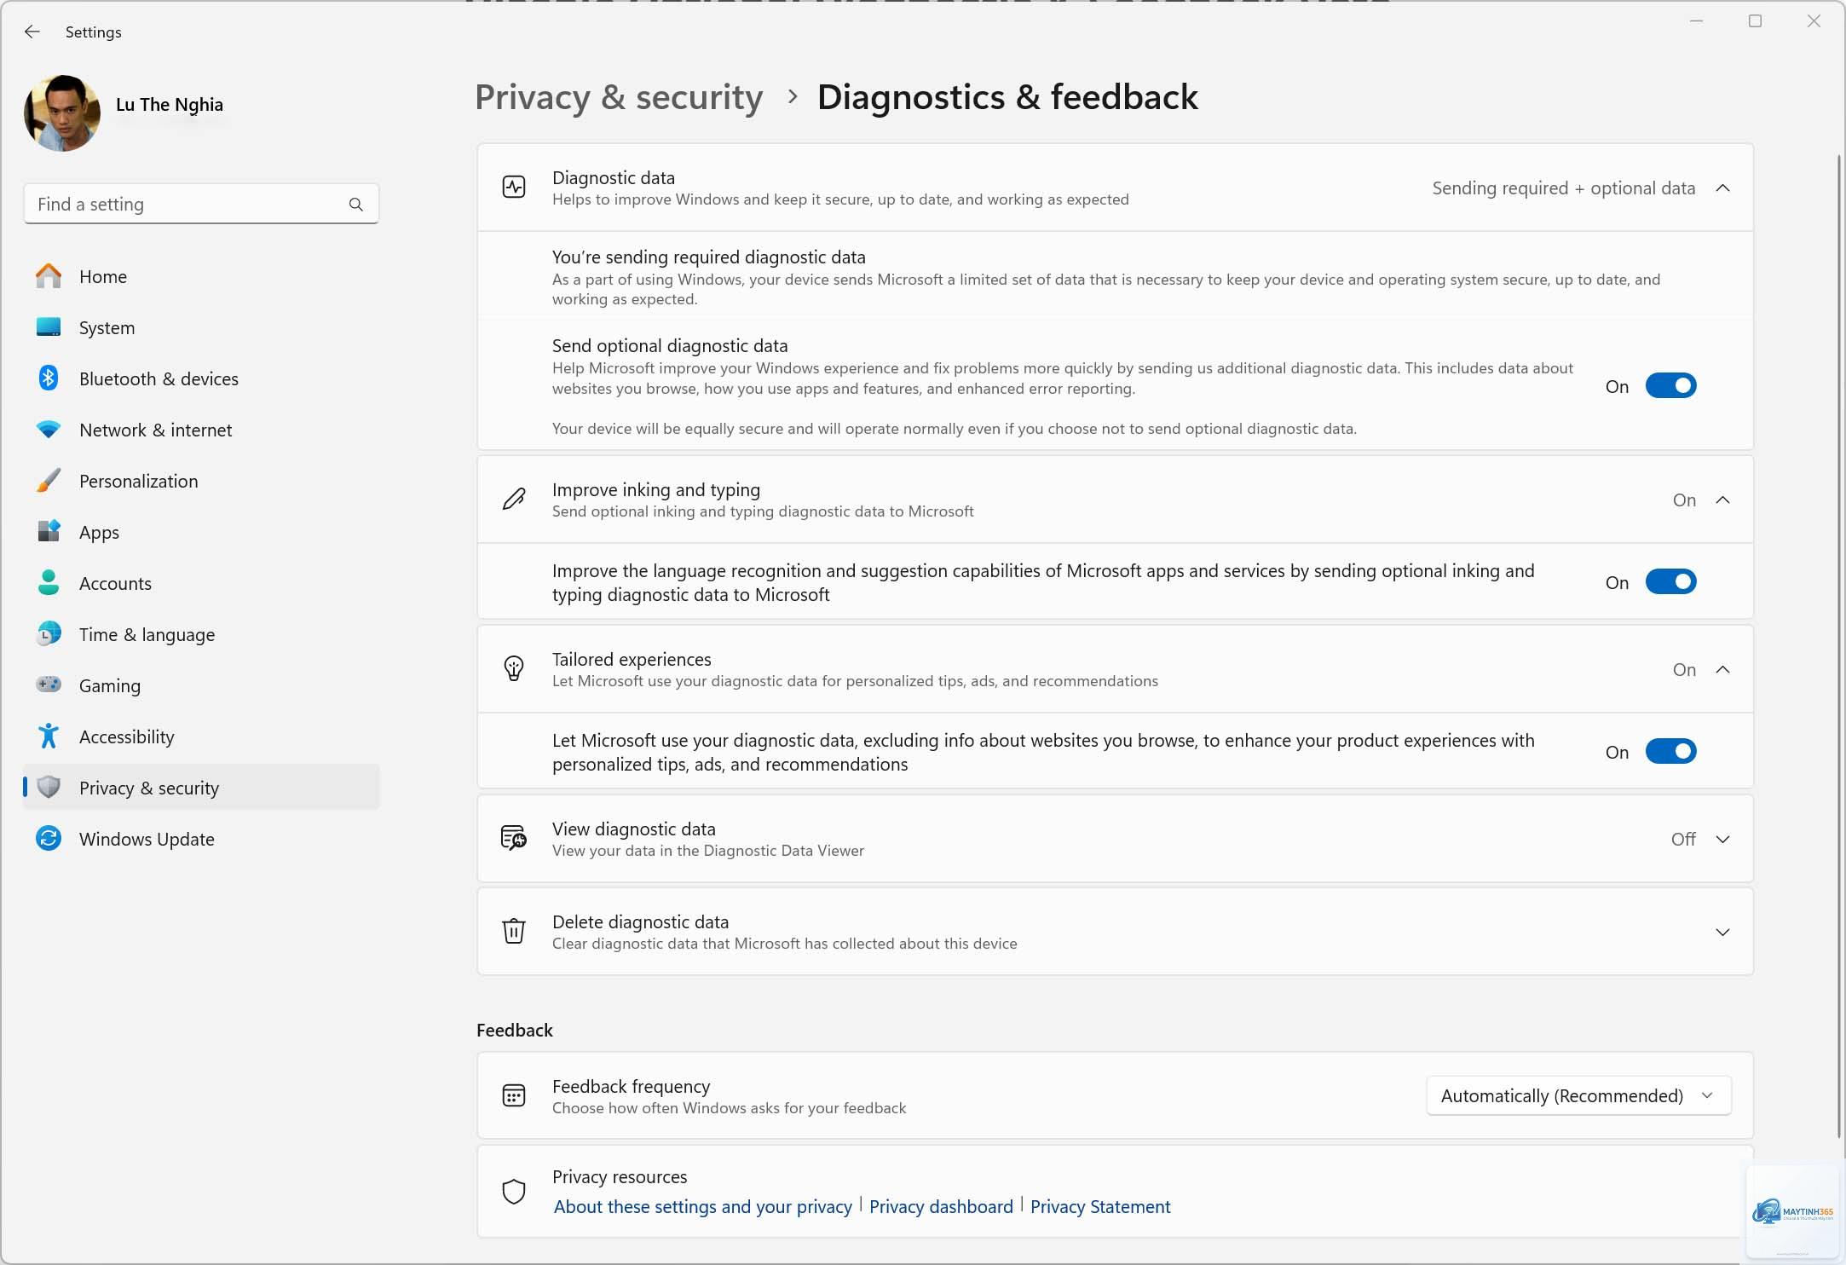
Task: Collapse the Diagnostic data section
Action: coord(1722,188)
